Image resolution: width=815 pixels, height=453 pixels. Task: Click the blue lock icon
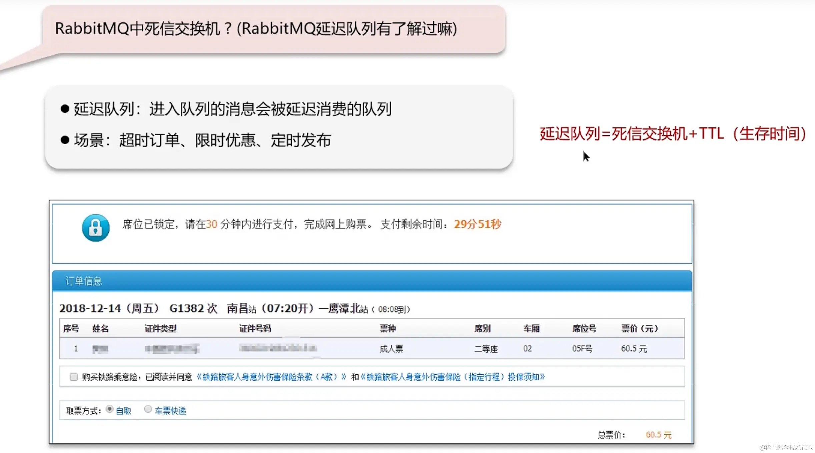coord(96,228)
